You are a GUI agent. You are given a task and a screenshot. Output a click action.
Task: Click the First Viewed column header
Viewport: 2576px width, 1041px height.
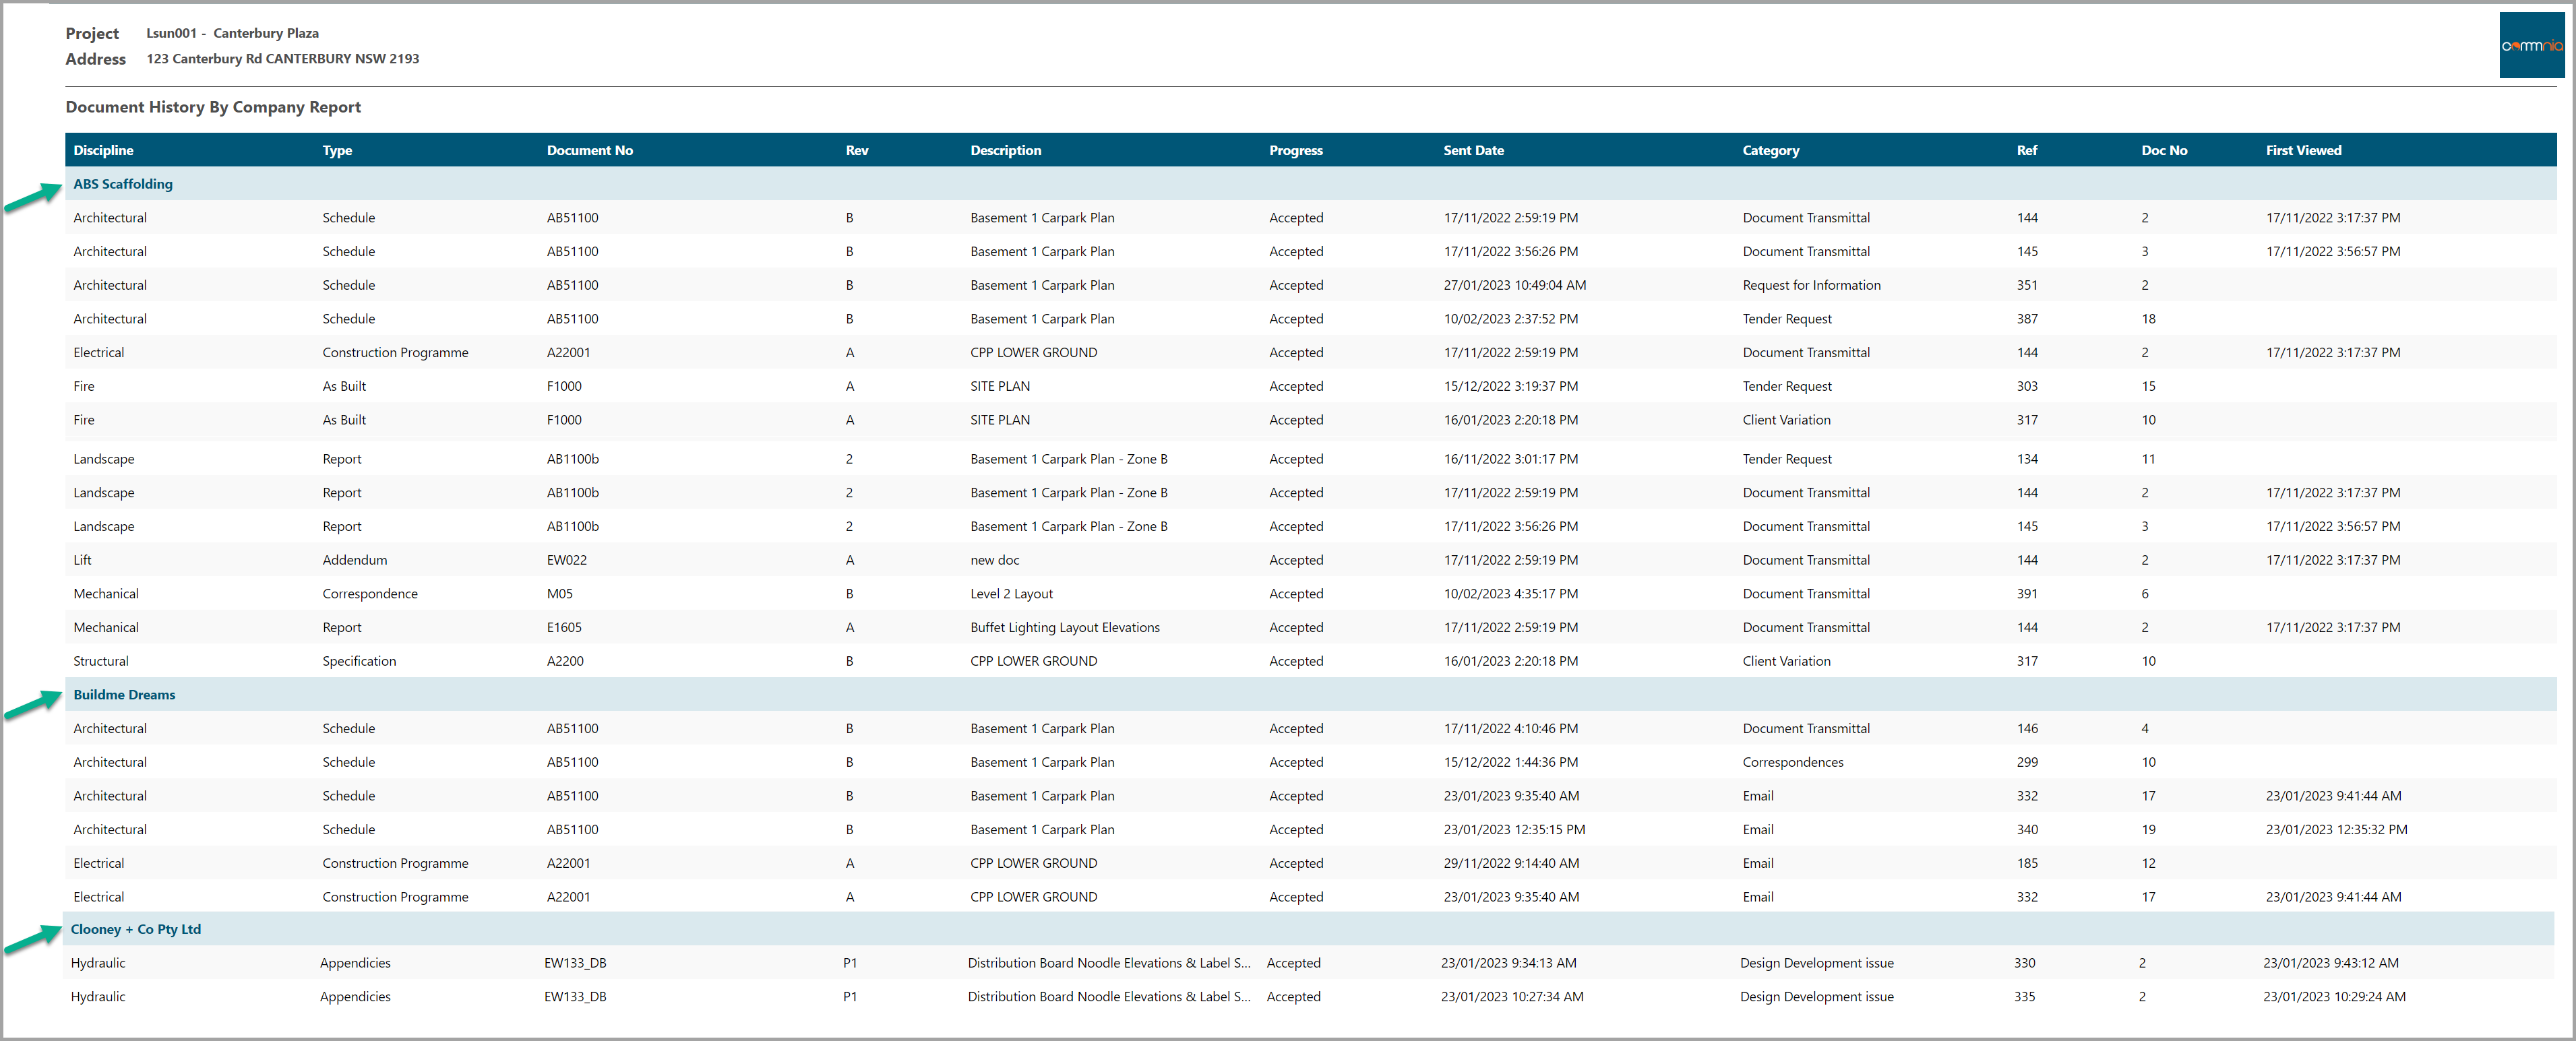[2303, 150]
